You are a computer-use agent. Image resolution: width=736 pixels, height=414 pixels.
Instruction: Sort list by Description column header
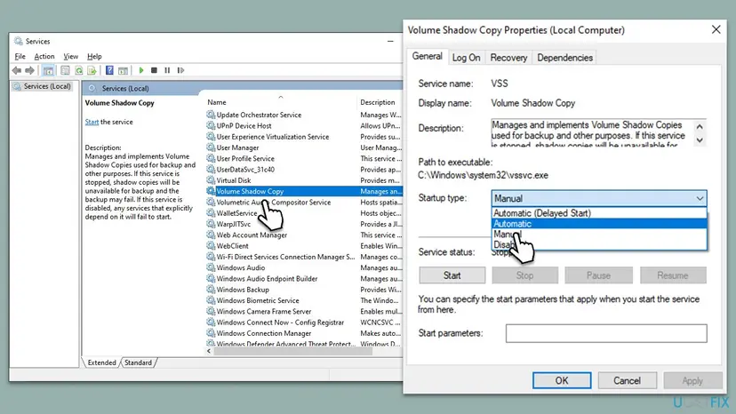pos(380,102)
